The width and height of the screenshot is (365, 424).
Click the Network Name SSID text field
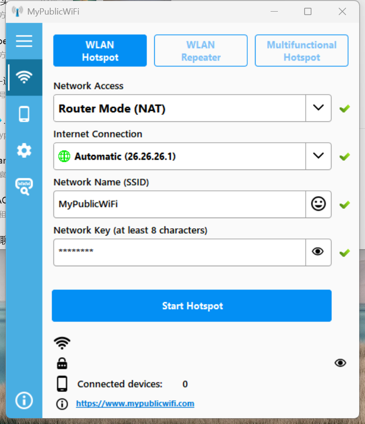[x=179, y=204]
